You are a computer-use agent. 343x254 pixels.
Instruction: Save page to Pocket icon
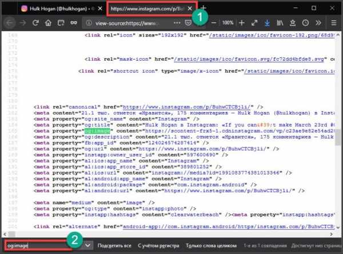[x=188, y=23]
